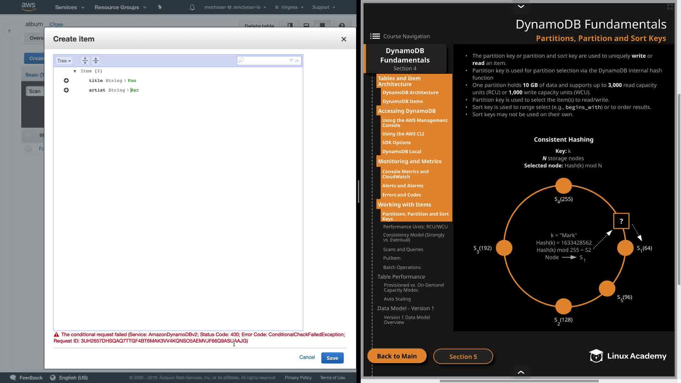Screen dimensions: 681x383
Task: Go to Section 5
Action: pos(463,356)
